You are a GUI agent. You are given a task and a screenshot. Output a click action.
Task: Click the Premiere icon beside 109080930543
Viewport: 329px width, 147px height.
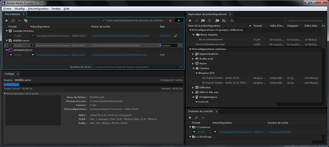pos(10,50)
